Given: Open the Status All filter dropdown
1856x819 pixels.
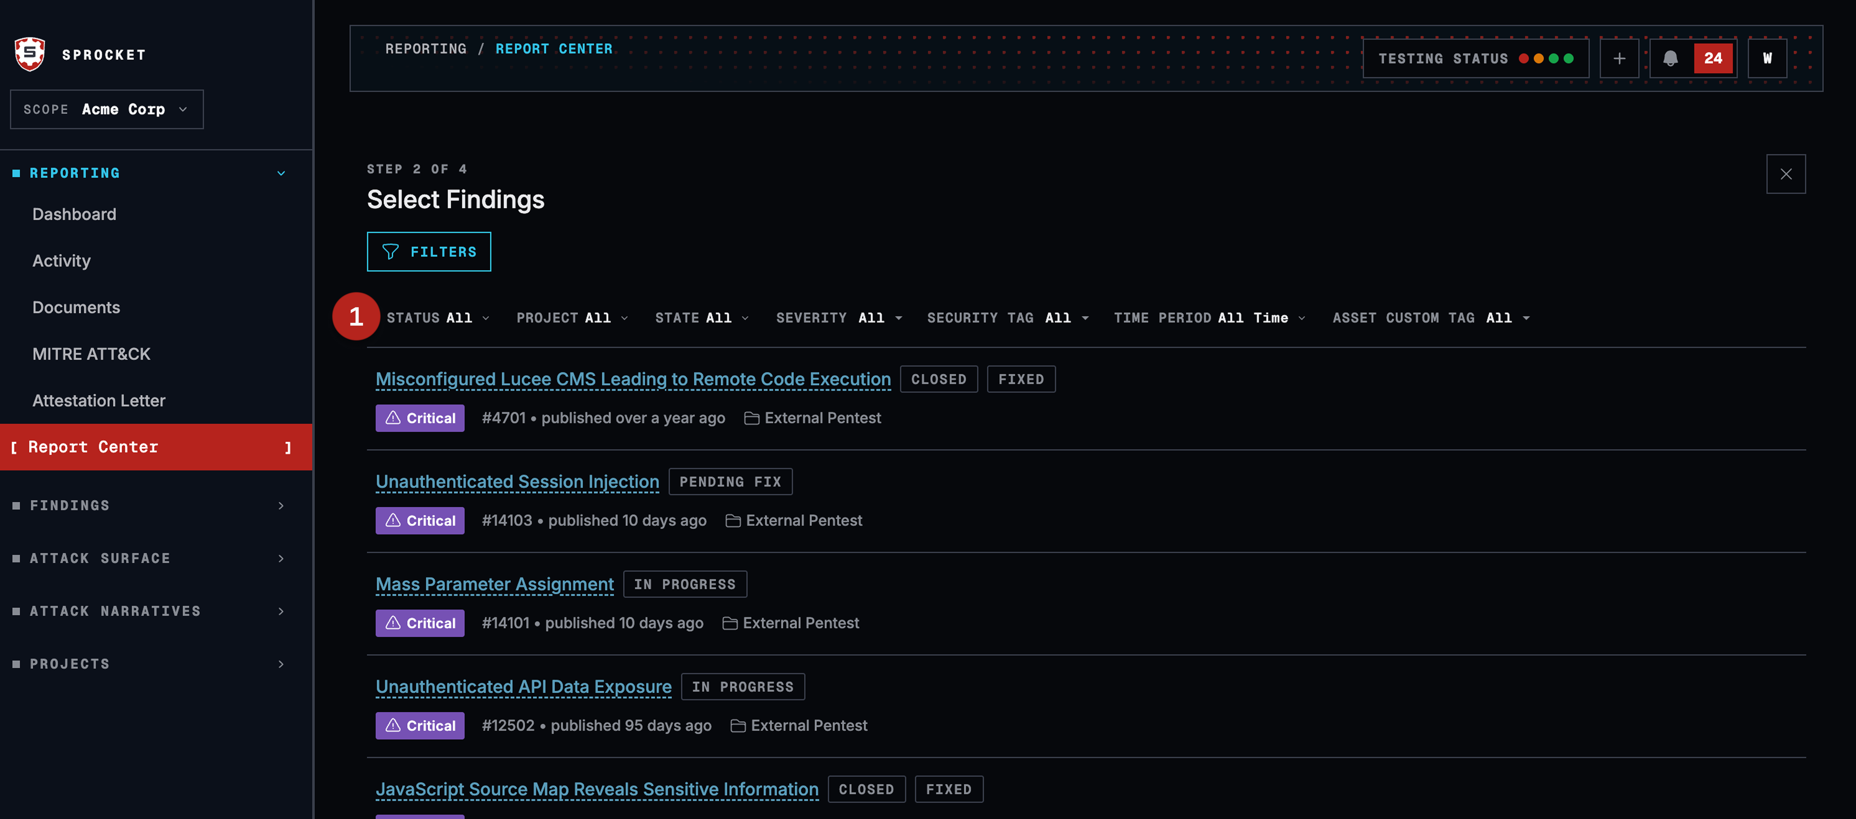Looking at the screenshot, I should click(438, 318).
